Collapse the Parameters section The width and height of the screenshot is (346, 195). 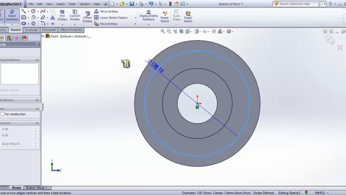37,123
